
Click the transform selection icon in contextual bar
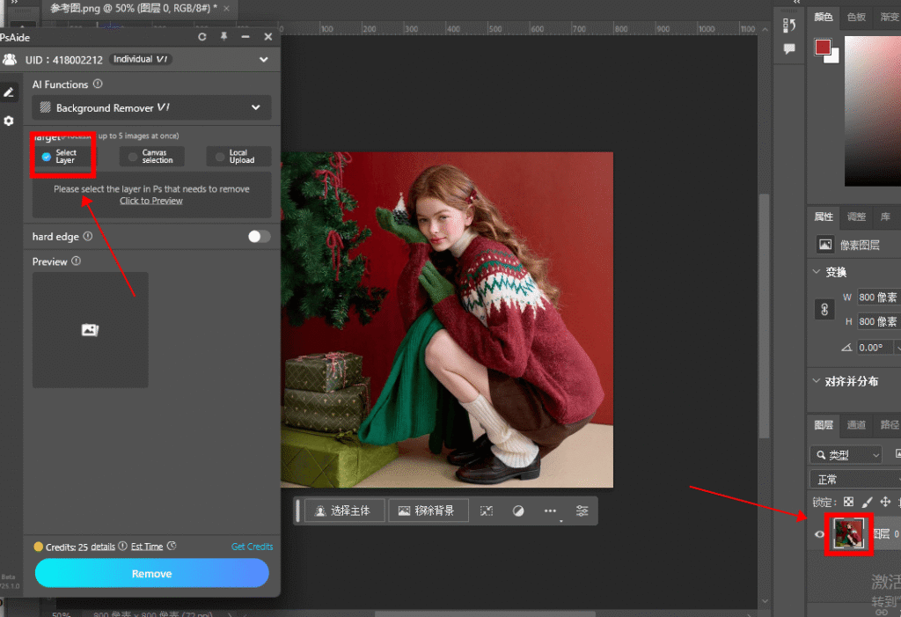pyautogui.click(x=487, y=510)
